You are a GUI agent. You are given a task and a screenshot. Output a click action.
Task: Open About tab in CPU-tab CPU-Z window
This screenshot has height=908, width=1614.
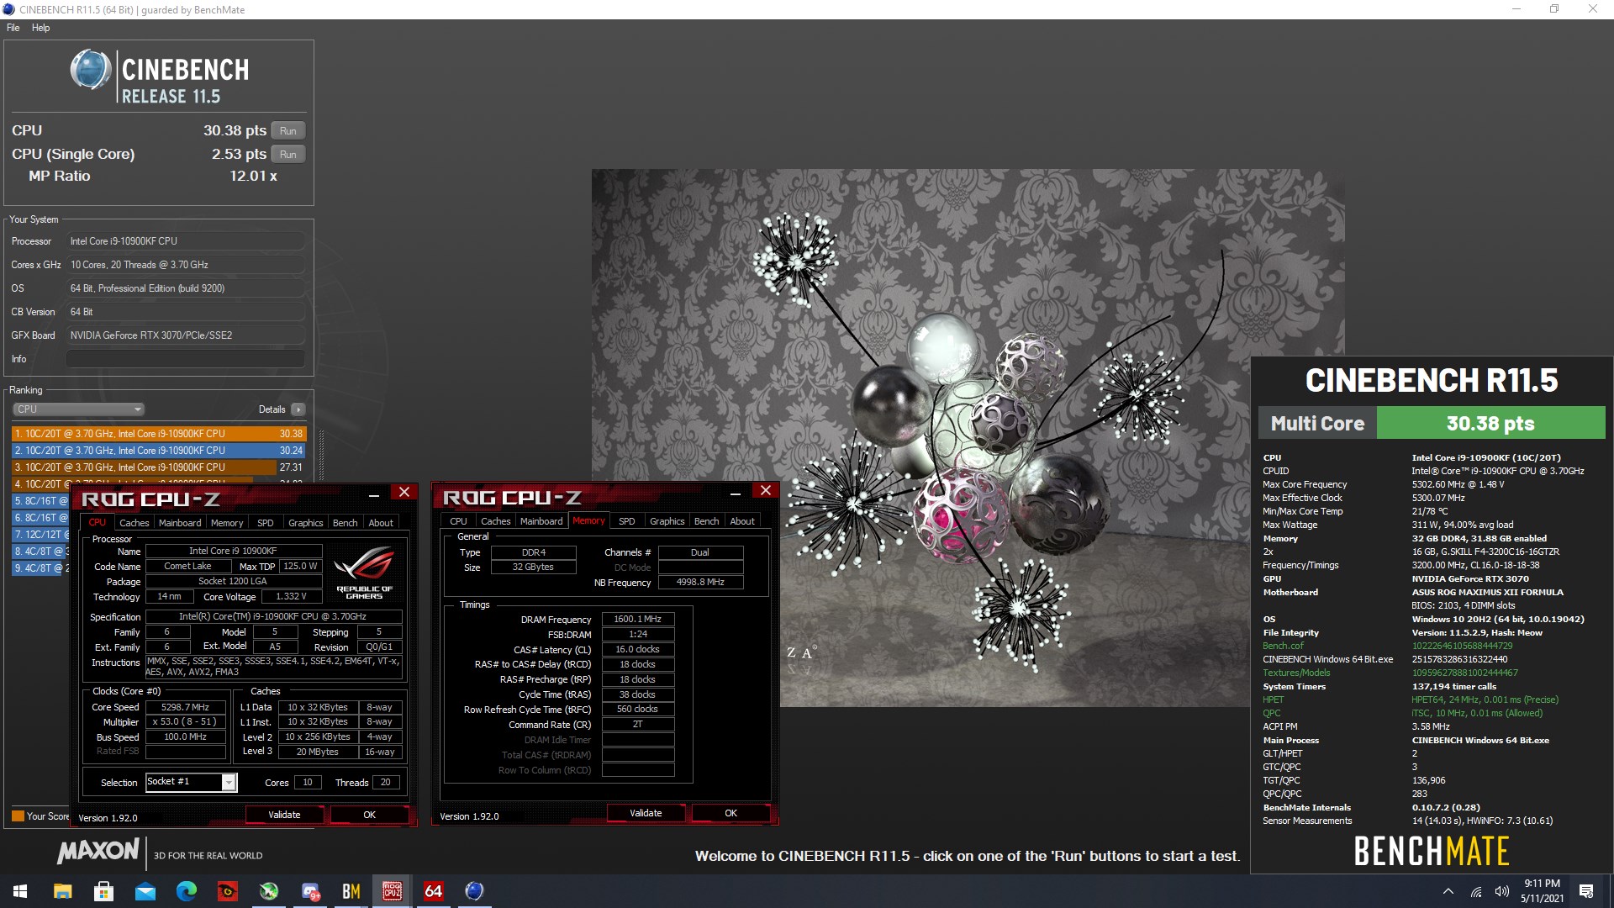click(x=381, y=523)
